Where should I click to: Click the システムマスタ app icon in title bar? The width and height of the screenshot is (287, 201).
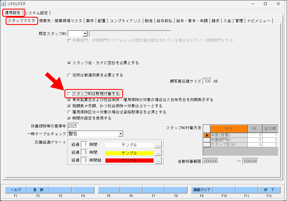(3, 3)
